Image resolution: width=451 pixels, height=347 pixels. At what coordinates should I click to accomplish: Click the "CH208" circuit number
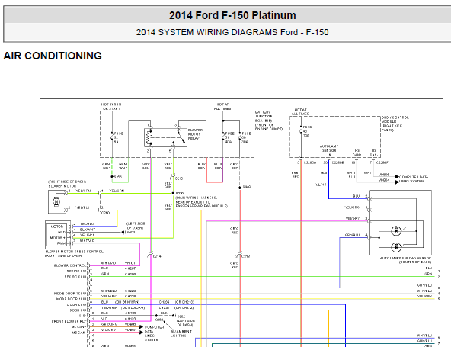pyautogui.click(x=130, y=274)
